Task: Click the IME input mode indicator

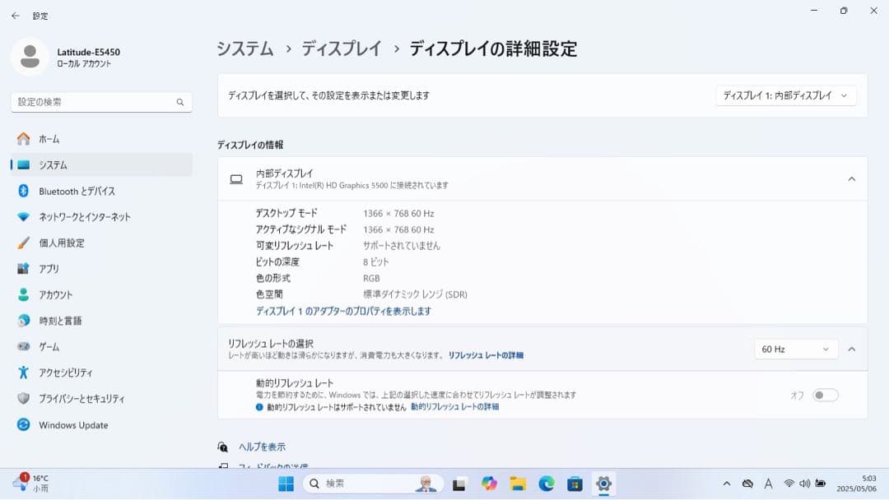Action: (x=769, y=484)
